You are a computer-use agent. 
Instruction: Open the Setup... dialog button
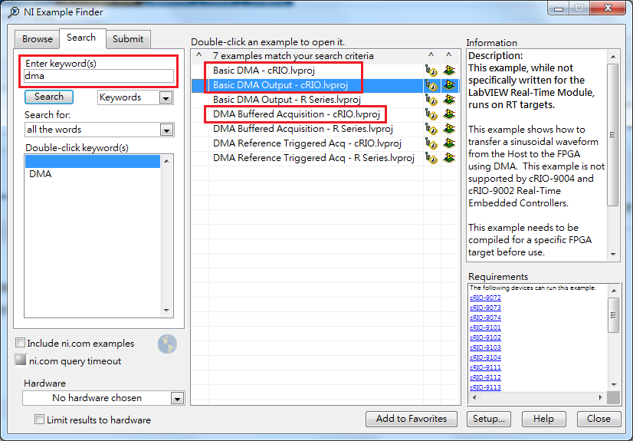pos(489,419)
